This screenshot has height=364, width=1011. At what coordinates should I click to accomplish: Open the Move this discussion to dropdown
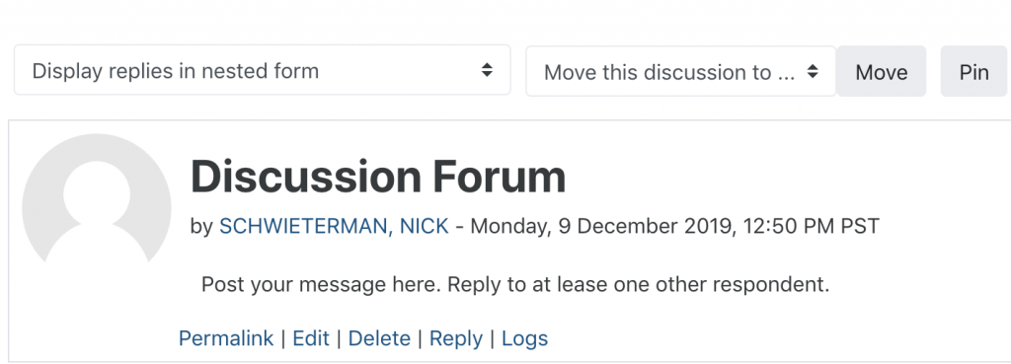(x=681, y=71)
